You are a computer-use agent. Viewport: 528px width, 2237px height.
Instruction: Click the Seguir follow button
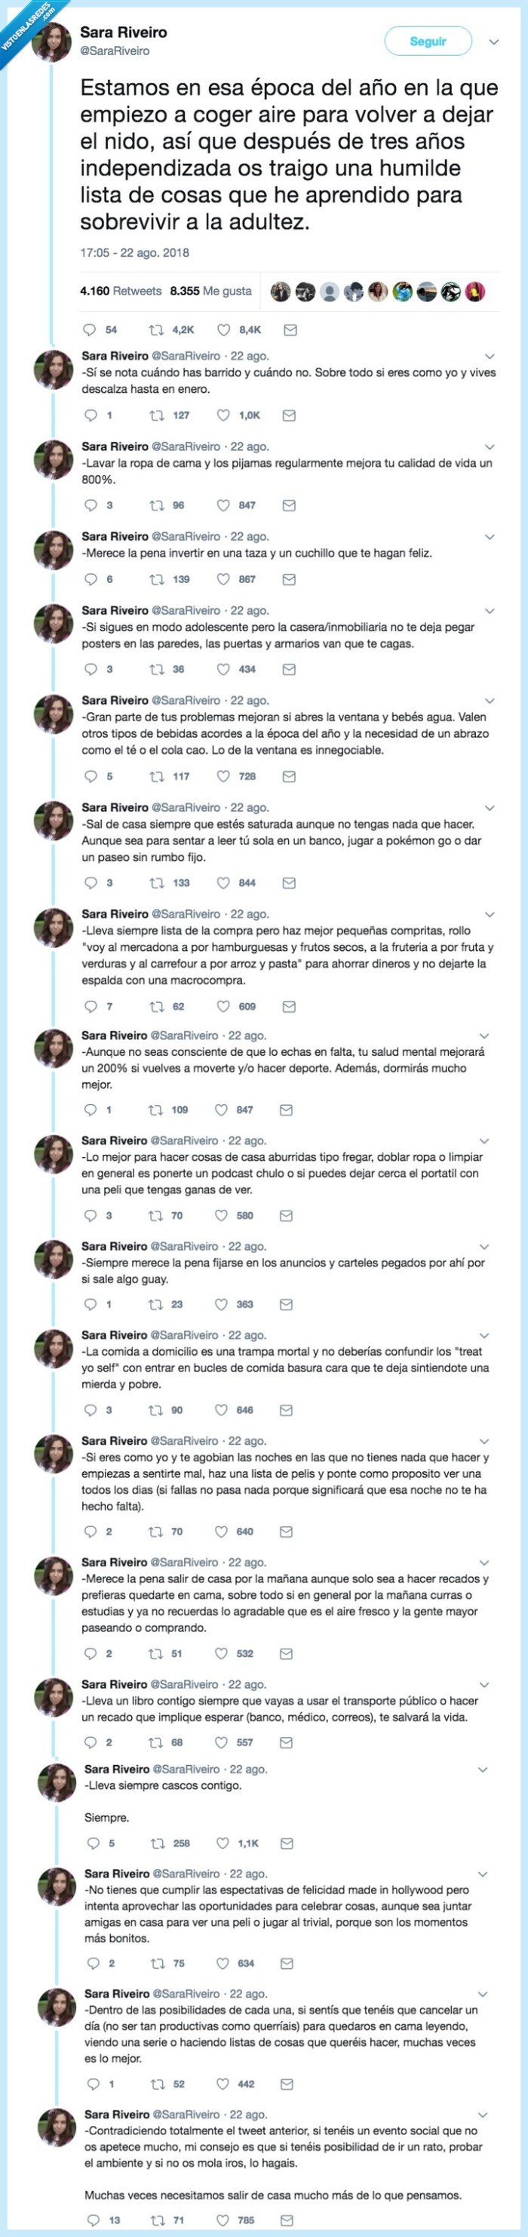[x=428, y=41]
